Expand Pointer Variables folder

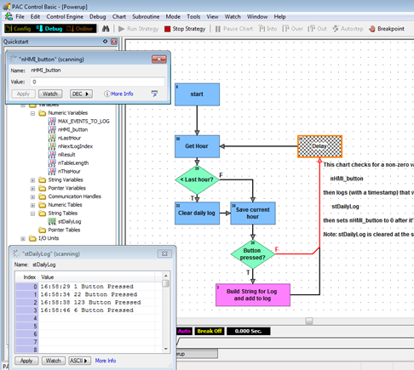coord(32,188)
